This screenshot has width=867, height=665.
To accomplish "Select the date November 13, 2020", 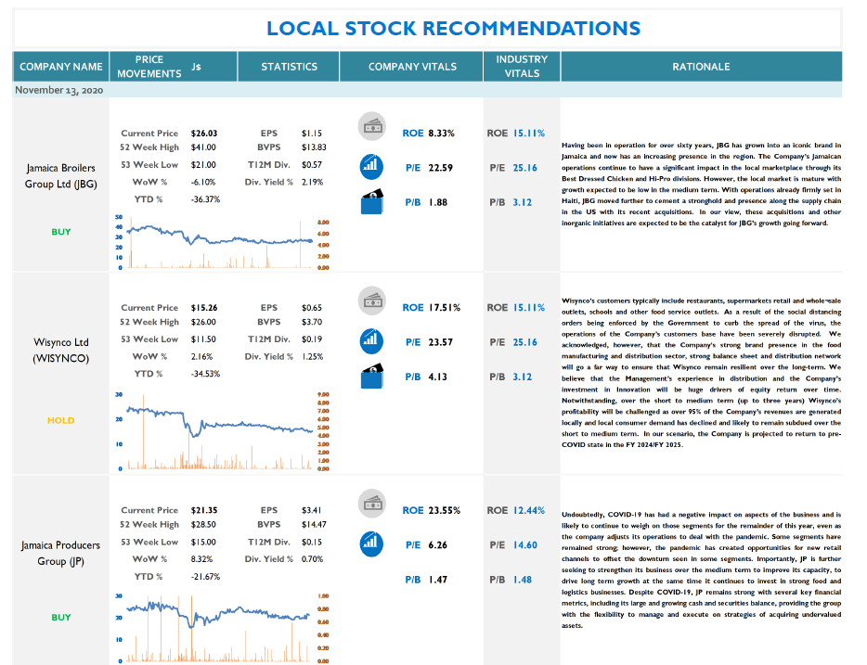I will pyautogui.click(x=59, y=90).
